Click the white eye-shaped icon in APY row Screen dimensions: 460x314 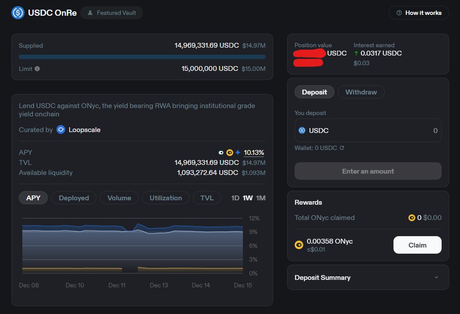[221, 153]
